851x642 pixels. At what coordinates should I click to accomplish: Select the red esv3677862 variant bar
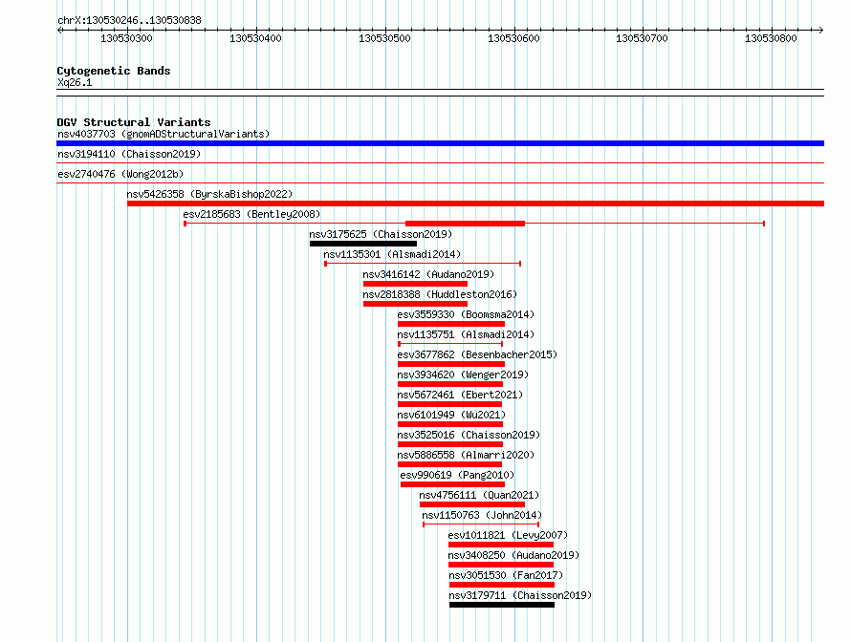pos(451,364)
